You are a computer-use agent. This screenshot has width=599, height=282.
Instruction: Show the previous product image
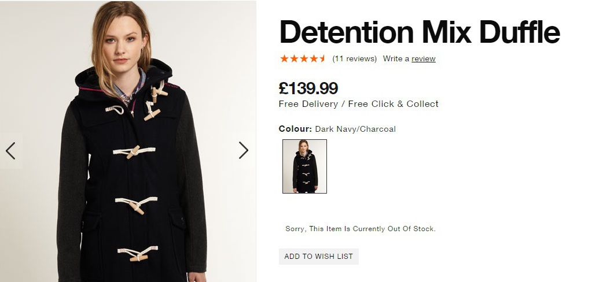pyautogui.click(x=10, y=151)
